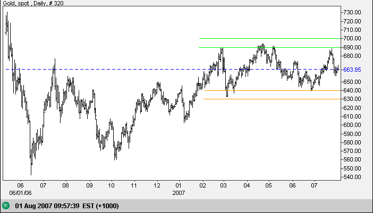Click the 540.00 price axis label
This screenshot has width=373, height=213.
[352, 177]
